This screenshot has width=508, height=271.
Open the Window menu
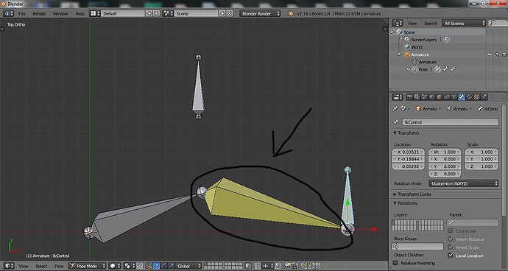[x=60, y=13]
